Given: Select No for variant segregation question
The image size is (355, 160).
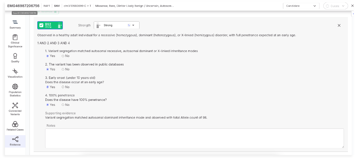Looking at the screenshot, I should [63, 56].
